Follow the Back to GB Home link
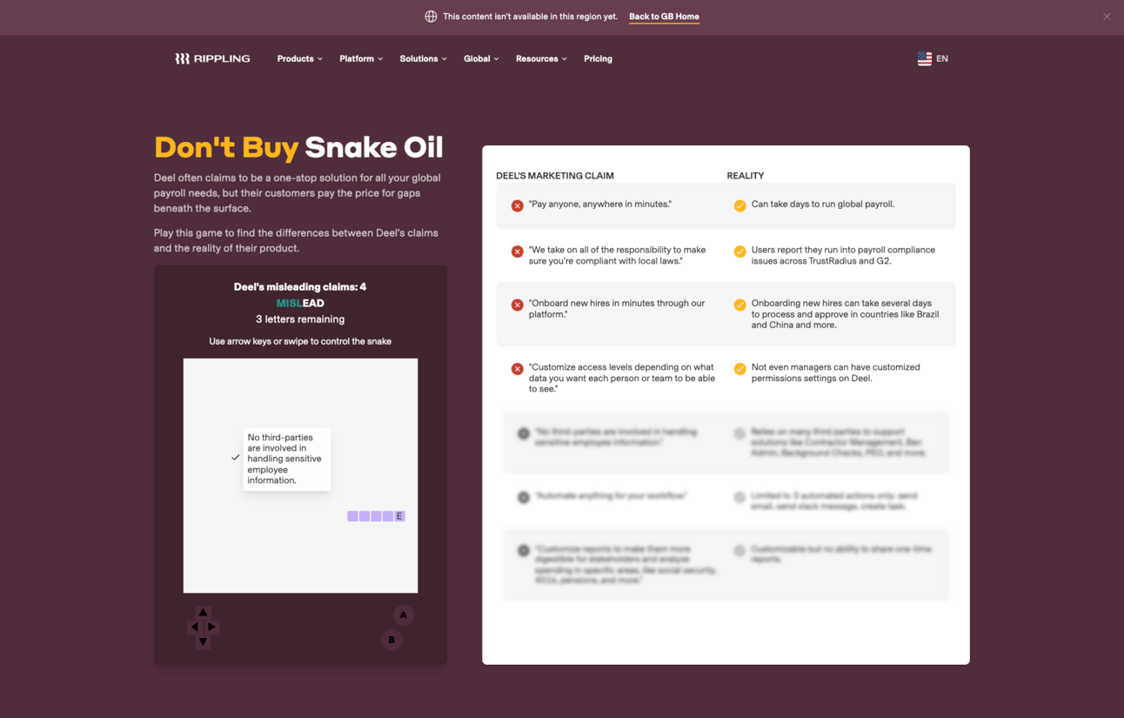1124x718 pixels. pyautogui.click(x=664, y=17)
